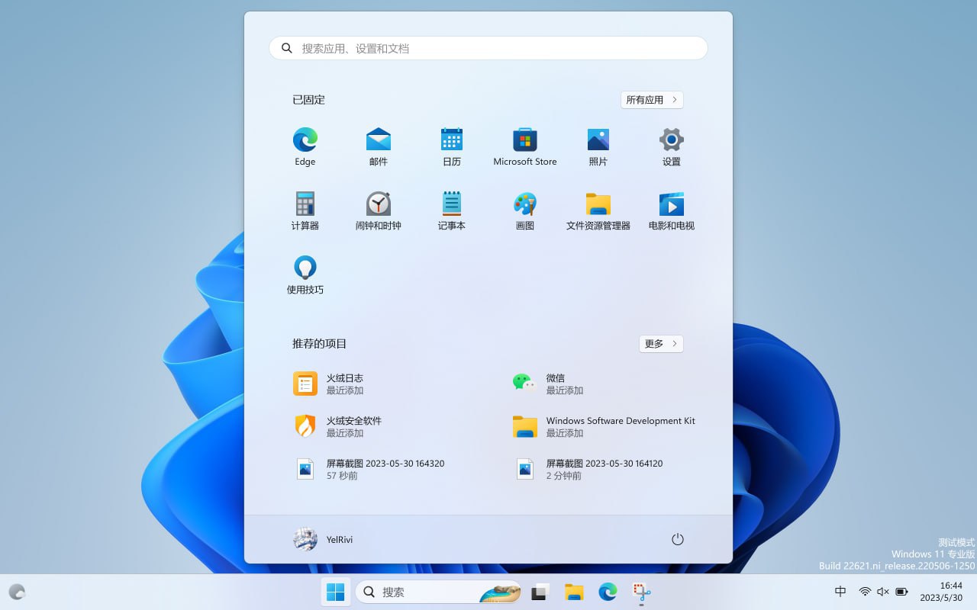Open 微信 from recommended items

[556, 384]
